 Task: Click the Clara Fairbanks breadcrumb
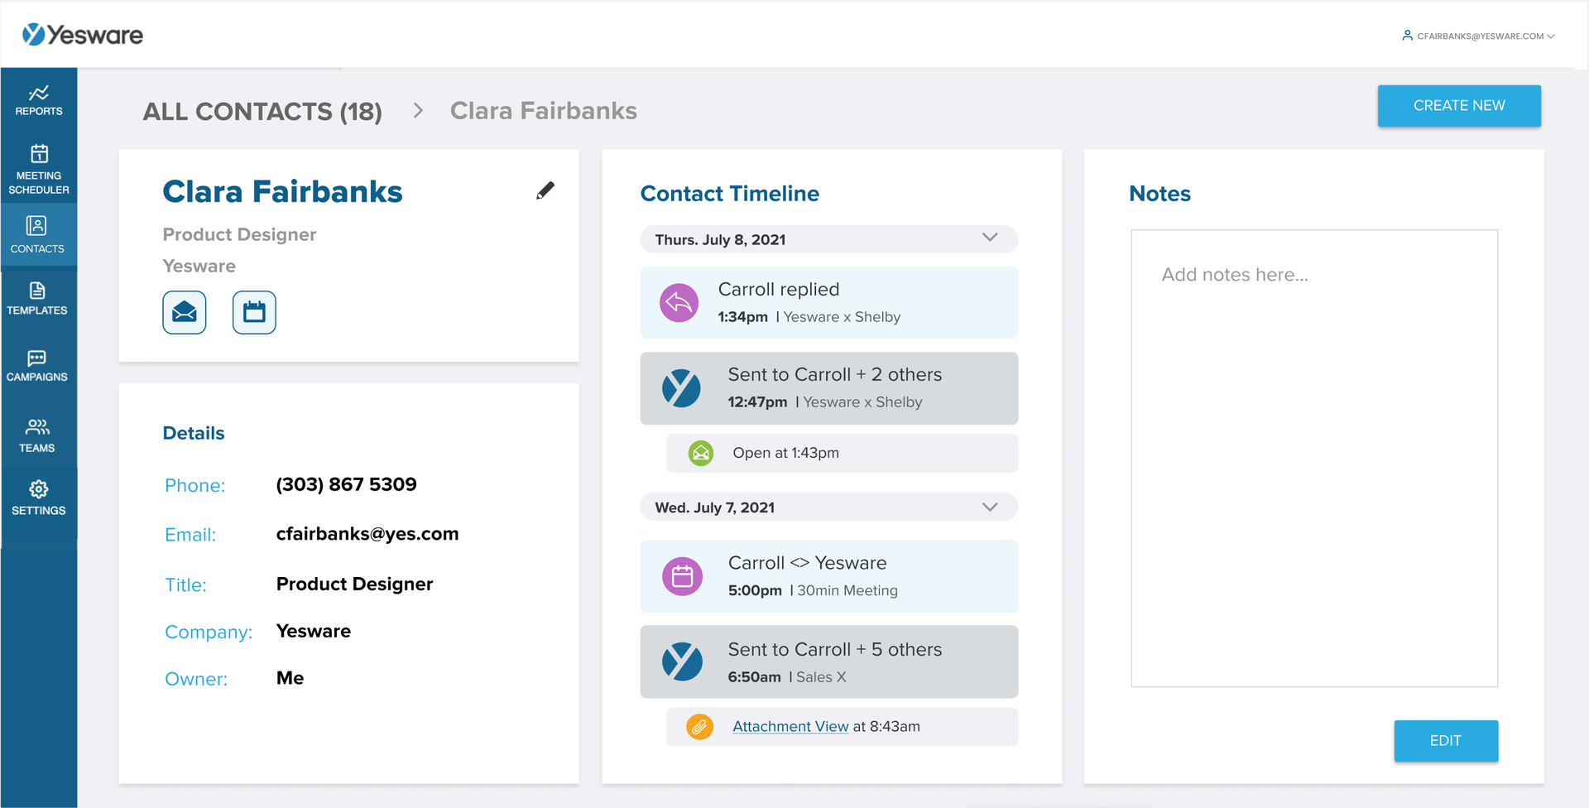click(544, 111)
